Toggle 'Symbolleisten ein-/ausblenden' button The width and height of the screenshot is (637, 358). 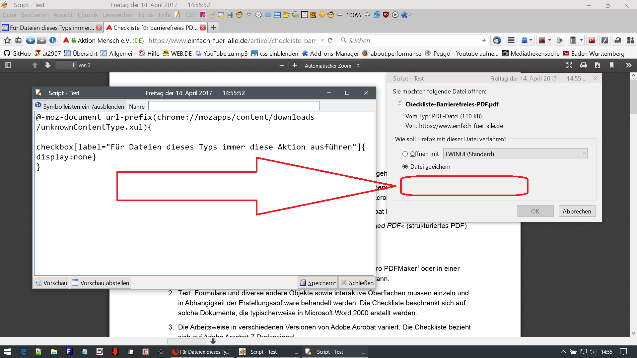(80, 106)
